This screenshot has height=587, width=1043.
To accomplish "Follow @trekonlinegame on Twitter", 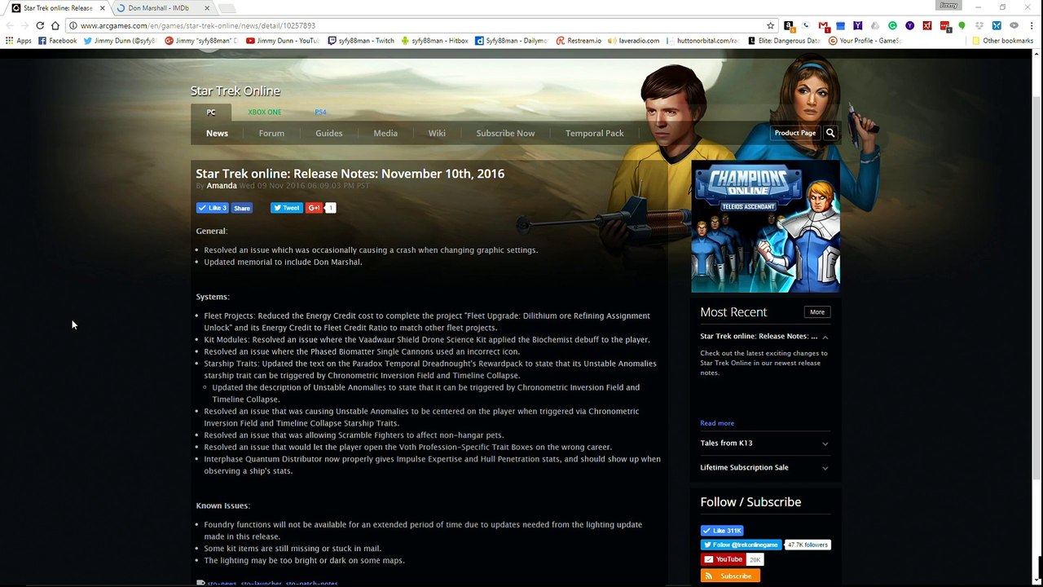I will click(741, 545).
